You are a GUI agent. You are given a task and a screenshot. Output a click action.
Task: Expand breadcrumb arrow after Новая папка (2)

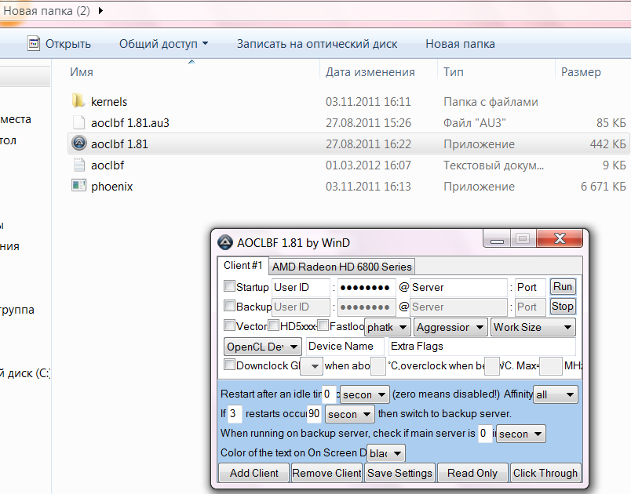click(x=100, y=10)
